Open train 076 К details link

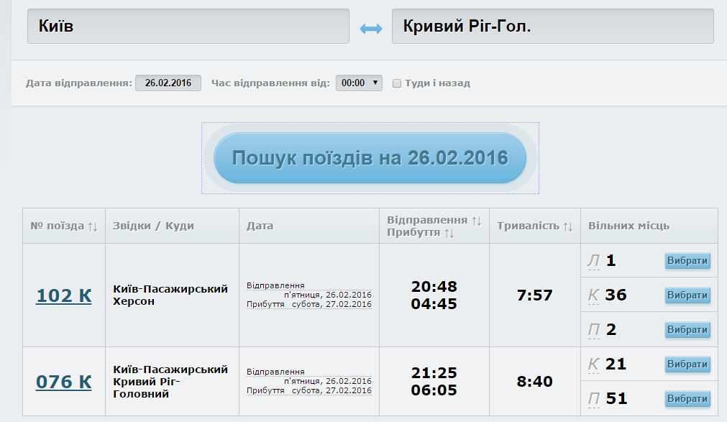tap(64, 382)
